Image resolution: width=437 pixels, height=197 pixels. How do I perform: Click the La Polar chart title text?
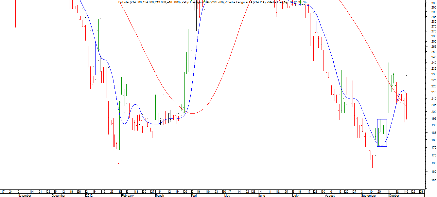pyautogui.click(x=149, y=2)
